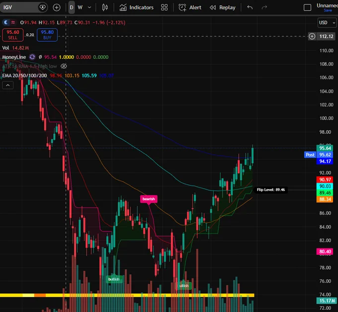Open the USD currency dropdown
The image size is (338, 312).
tap(327, 23)
